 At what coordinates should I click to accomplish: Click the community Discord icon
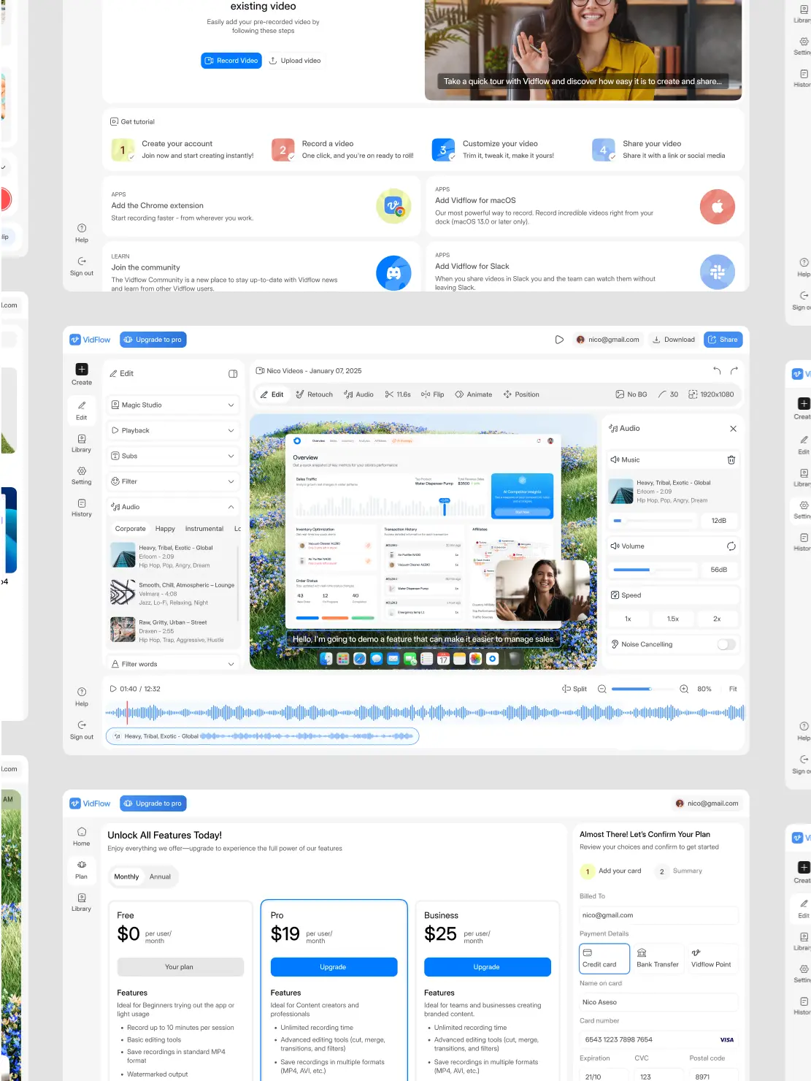393,272
